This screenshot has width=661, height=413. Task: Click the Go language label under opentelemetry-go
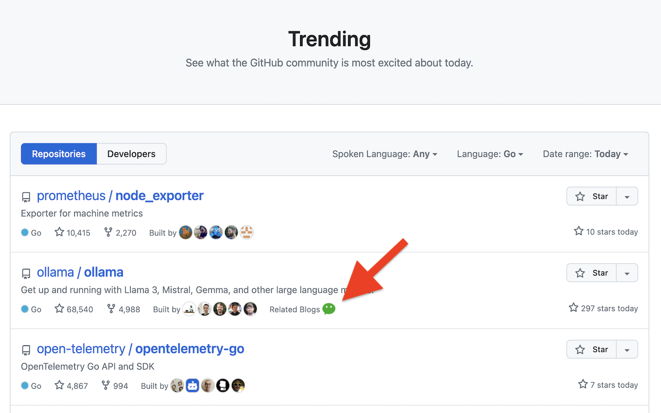coord(31,386)
